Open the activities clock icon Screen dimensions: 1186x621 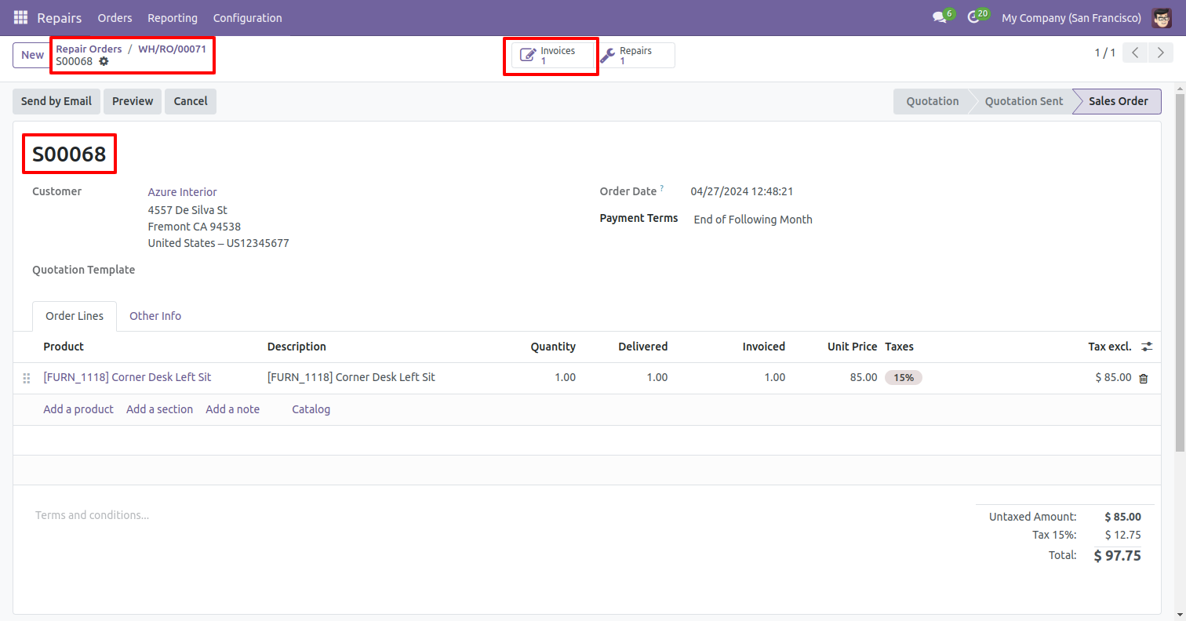click(973, 17)
